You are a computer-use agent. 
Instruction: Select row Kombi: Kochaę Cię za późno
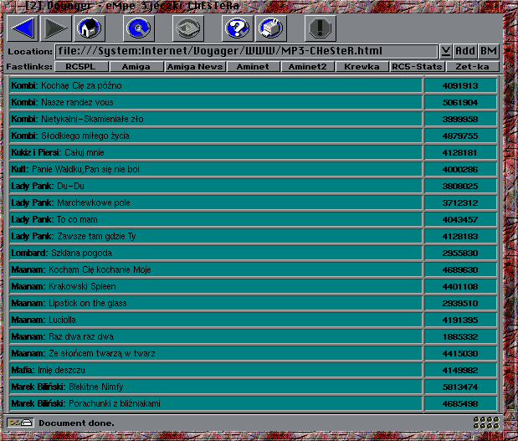(x=216, y=85)
